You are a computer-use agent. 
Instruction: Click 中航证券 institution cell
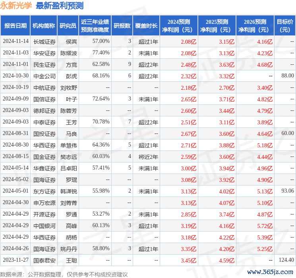point(44,88)
